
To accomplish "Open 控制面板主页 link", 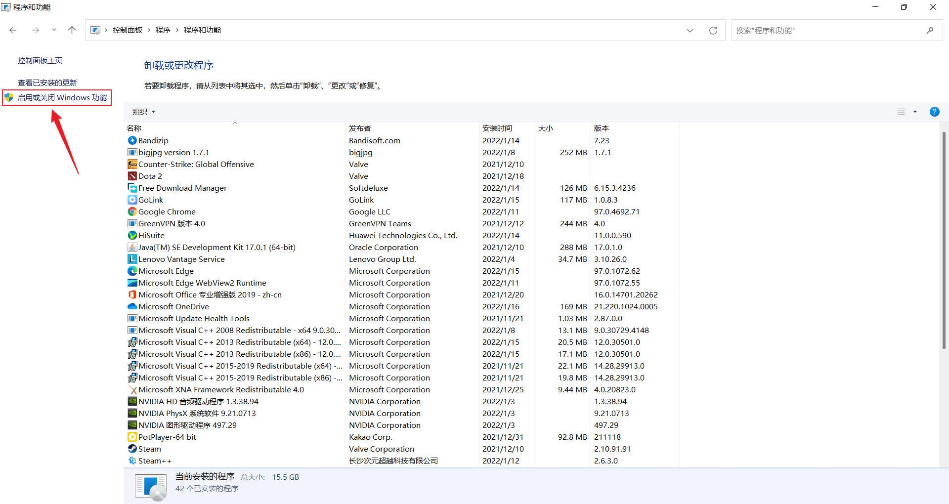I will tap(40, 60).
